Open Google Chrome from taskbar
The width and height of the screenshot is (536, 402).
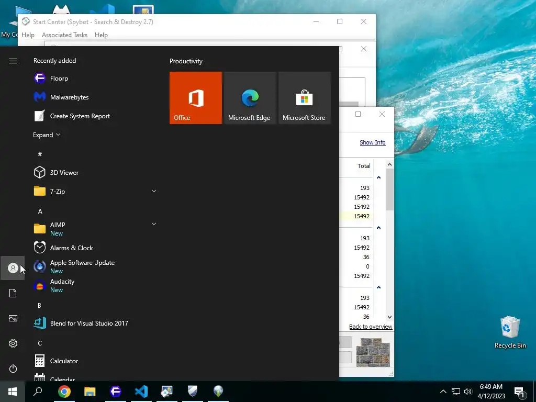(x=64, y=391)
